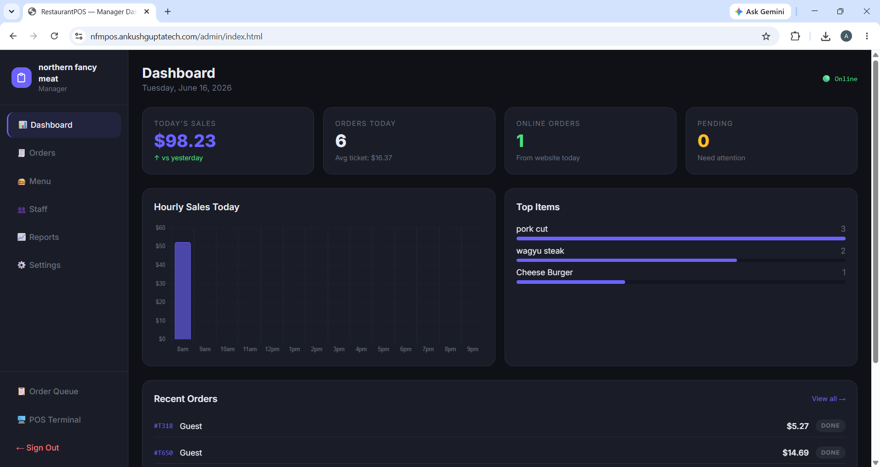Image resolution: width=880 pixels, height=467 pixels.
Task: Click the page vertical scrollbar thumb
Action: (875, 211)
